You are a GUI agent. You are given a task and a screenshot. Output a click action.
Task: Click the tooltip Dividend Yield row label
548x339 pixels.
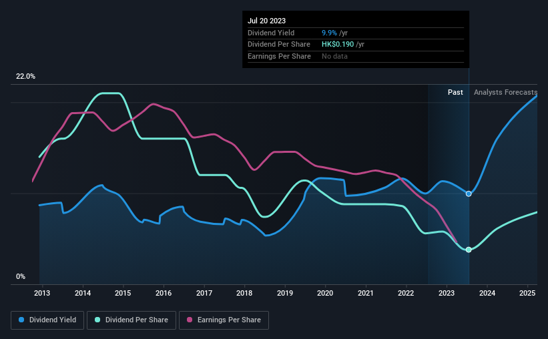point(271,33)
